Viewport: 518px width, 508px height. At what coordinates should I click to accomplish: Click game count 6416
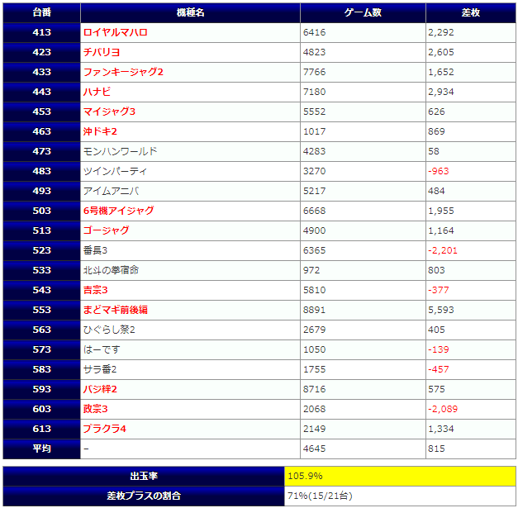click(x=315, y=32)
